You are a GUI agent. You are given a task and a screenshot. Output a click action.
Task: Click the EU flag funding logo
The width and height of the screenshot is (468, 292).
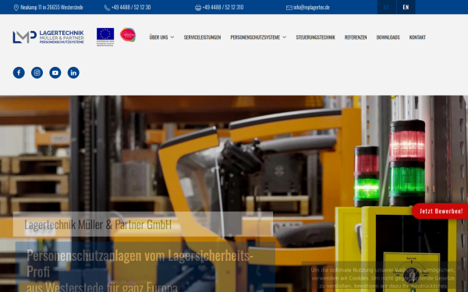pyautogui.click(x=105, y=37)
